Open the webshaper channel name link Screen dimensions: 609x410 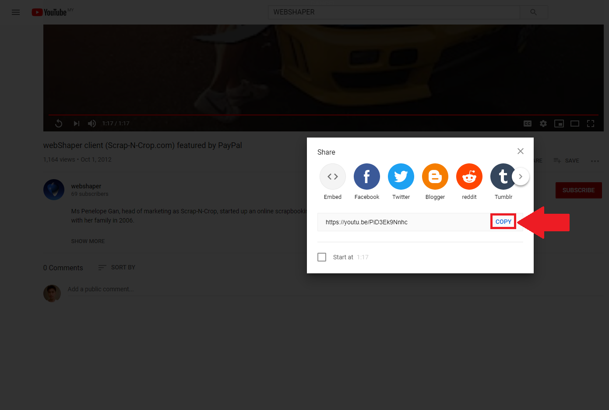click(86, 186)
